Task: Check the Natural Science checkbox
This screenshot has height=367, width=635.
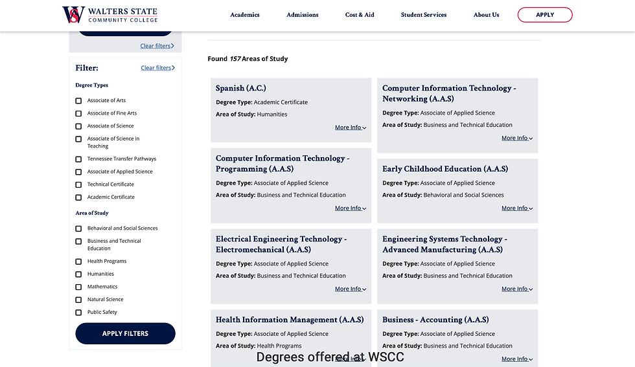Action: point(78,300)
